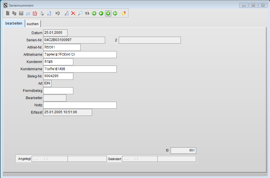Screen dimensions: 270x178
Task: Click the 'Fremdbeleg' label
Action: click(x=32, y=90)
